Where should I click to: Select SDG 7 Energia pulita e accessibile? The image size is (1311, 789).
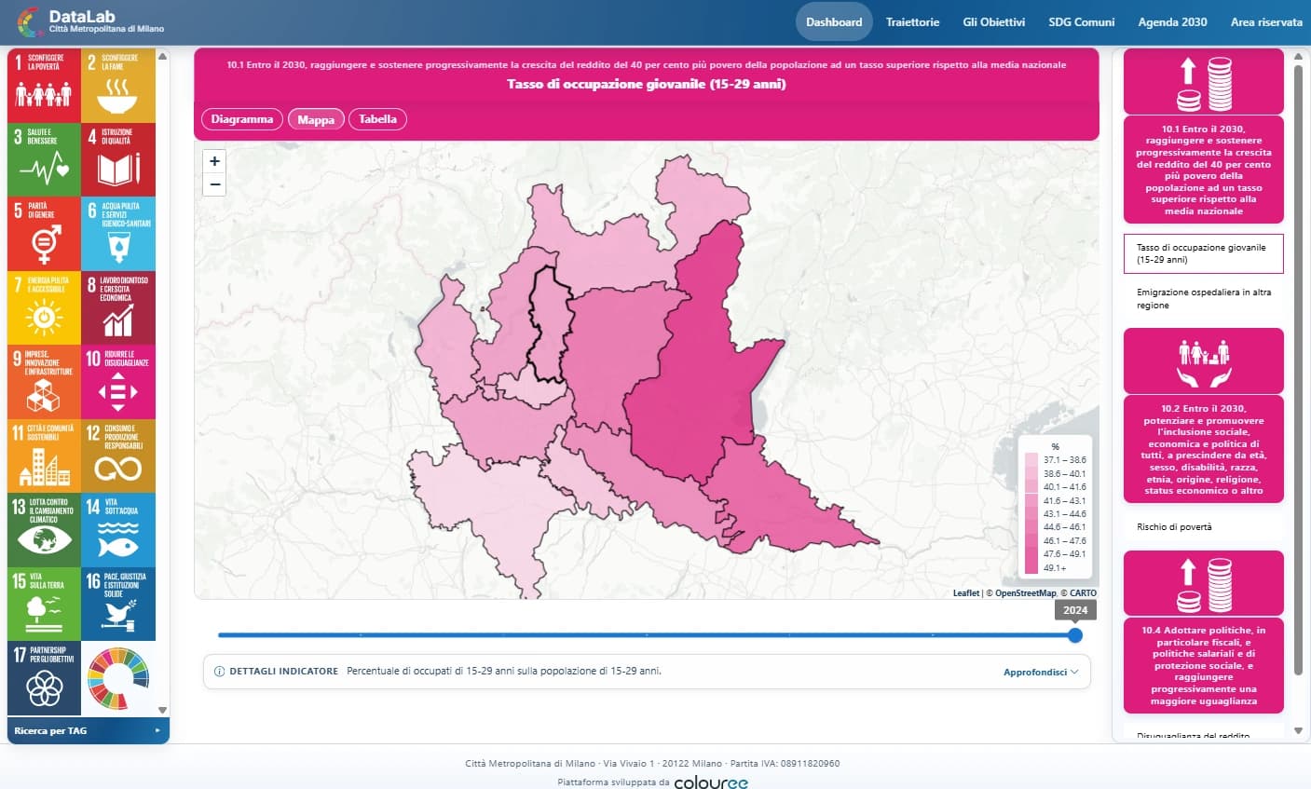pyautogui.click(x=44, y=307)
